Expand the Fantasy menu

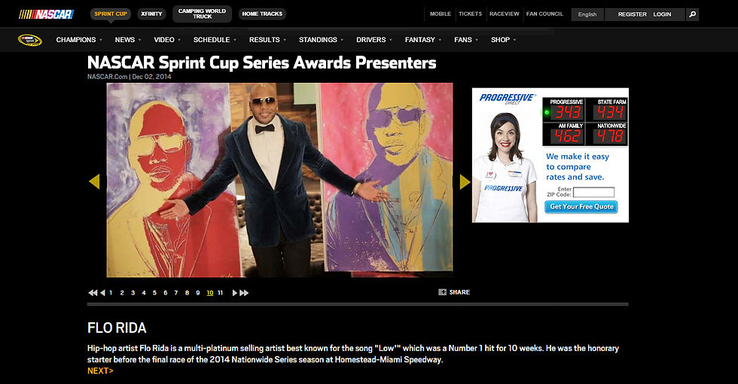coord(423,40)
